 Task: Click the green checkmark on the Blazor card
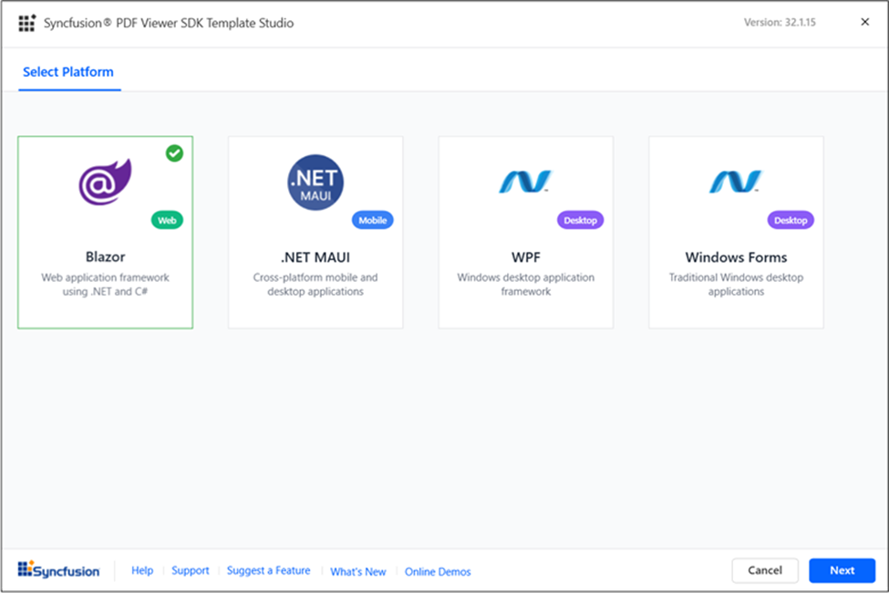click(175, 153)
